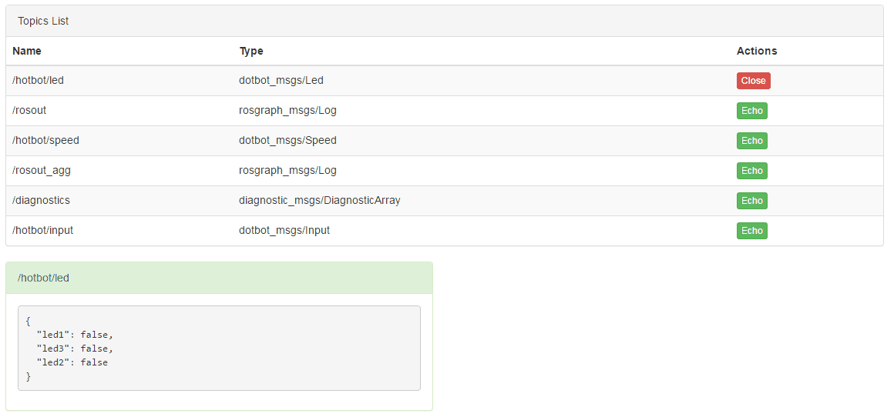Echo the /rosout_agg topic
Viewport: 894px width, 417px height.
point(751,171)
